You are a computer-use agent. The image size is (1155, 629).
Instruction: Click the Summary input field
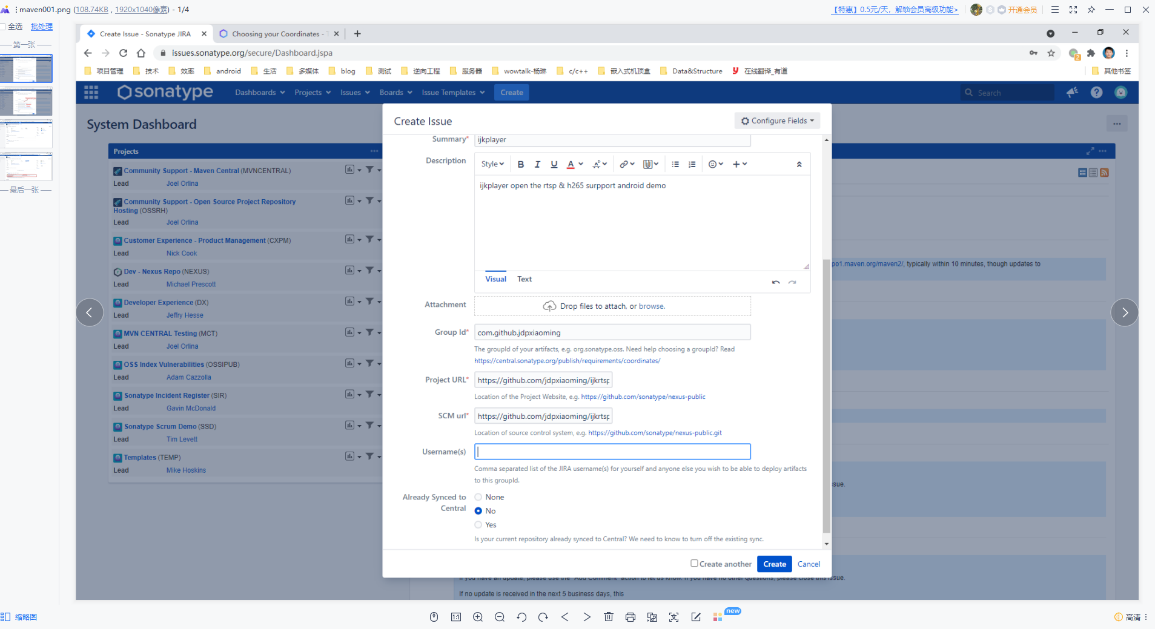[x=612, y=140]
